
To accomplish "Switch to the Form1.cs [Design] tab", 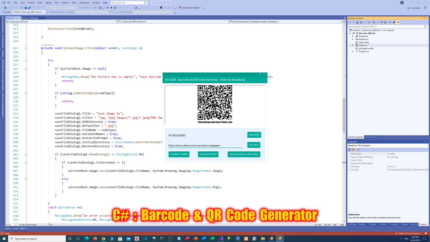I will (x=30, y=18).
